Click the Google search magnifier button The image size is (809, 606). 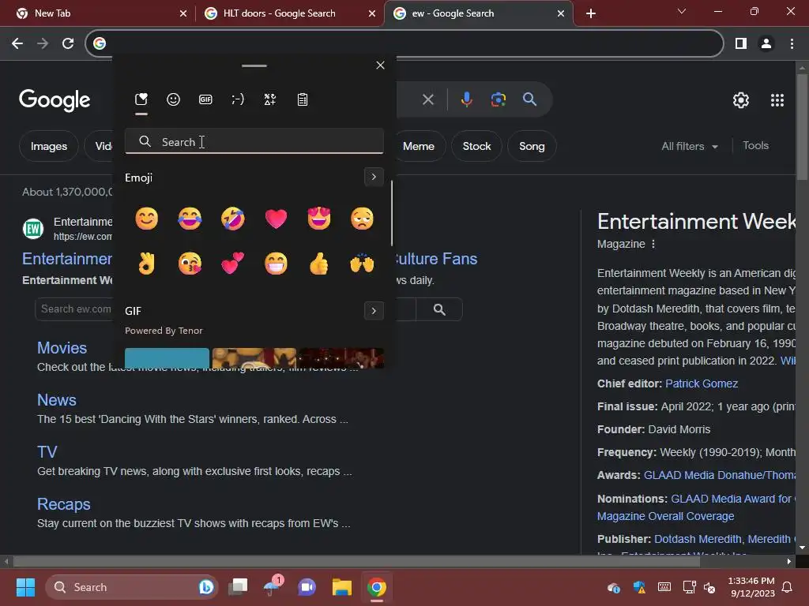pos(529,99)
